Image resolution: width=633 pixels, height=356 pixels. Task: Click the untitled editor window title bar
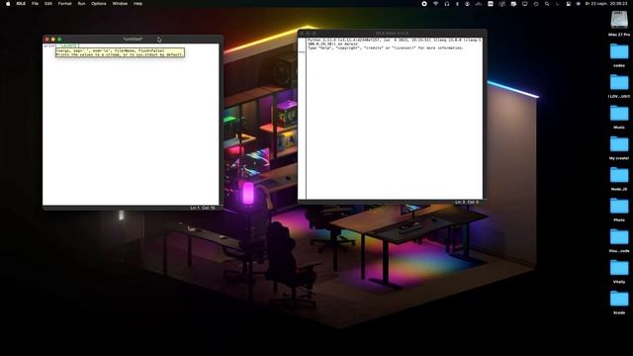(133, 40)
